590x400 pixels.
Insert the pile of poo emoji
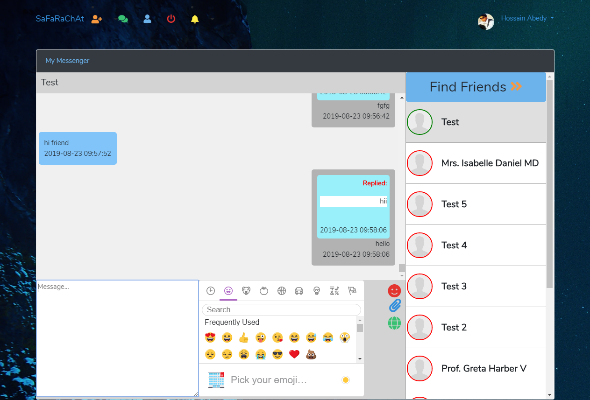[x=311, y=354]
